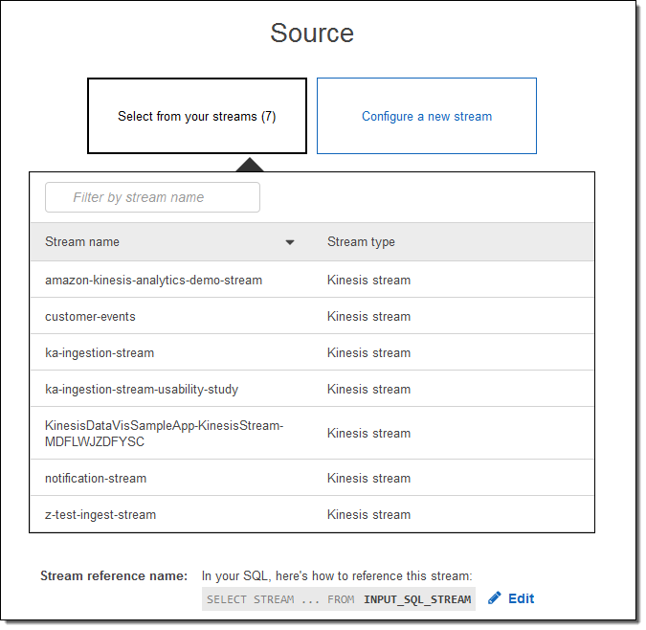This screenshot has height=630, width=646.
Task: Click the Stream name column header text
Action: 82,242
